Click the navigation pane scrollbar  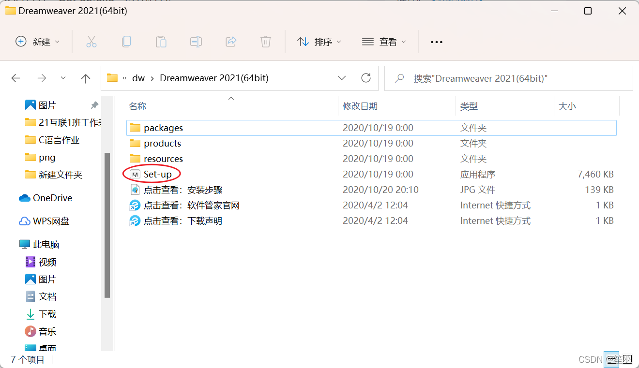click(x=107, y=225)
